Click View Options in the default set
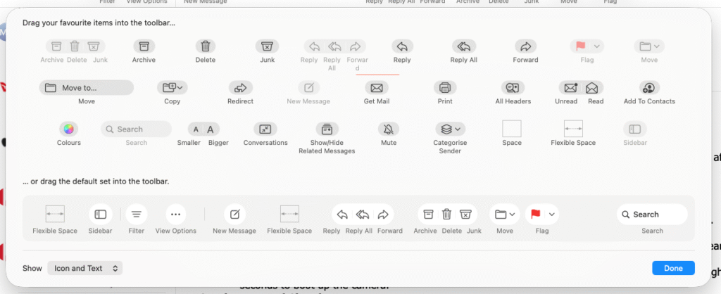Screen dimensions: 721x294 click(x=176, y=215)
